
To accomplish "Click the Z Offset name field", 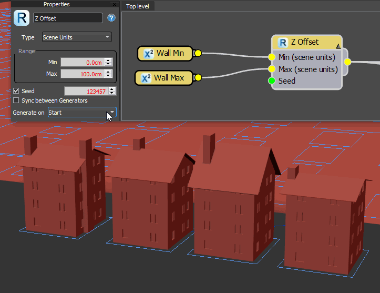I will pyautogui.click(x=68, y=18).
